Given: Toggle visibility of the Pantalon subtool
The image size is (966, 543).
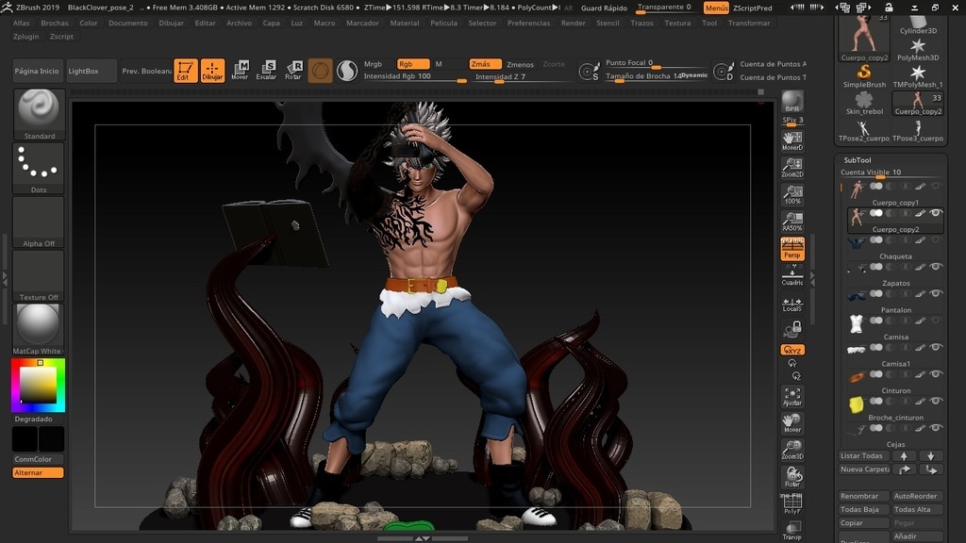Looking at the screenshot, I should pos(936,294).
